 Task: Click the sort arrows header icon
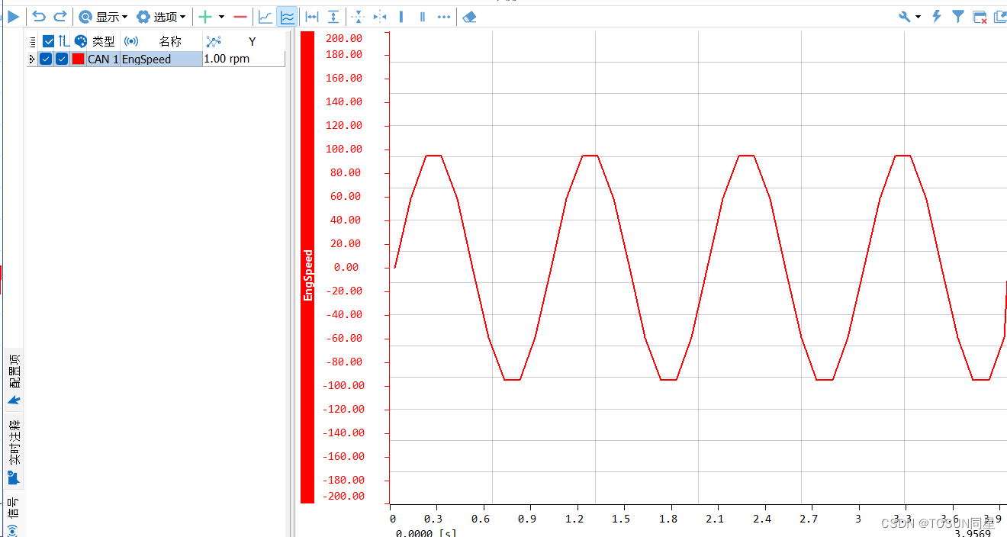(64, 41)
